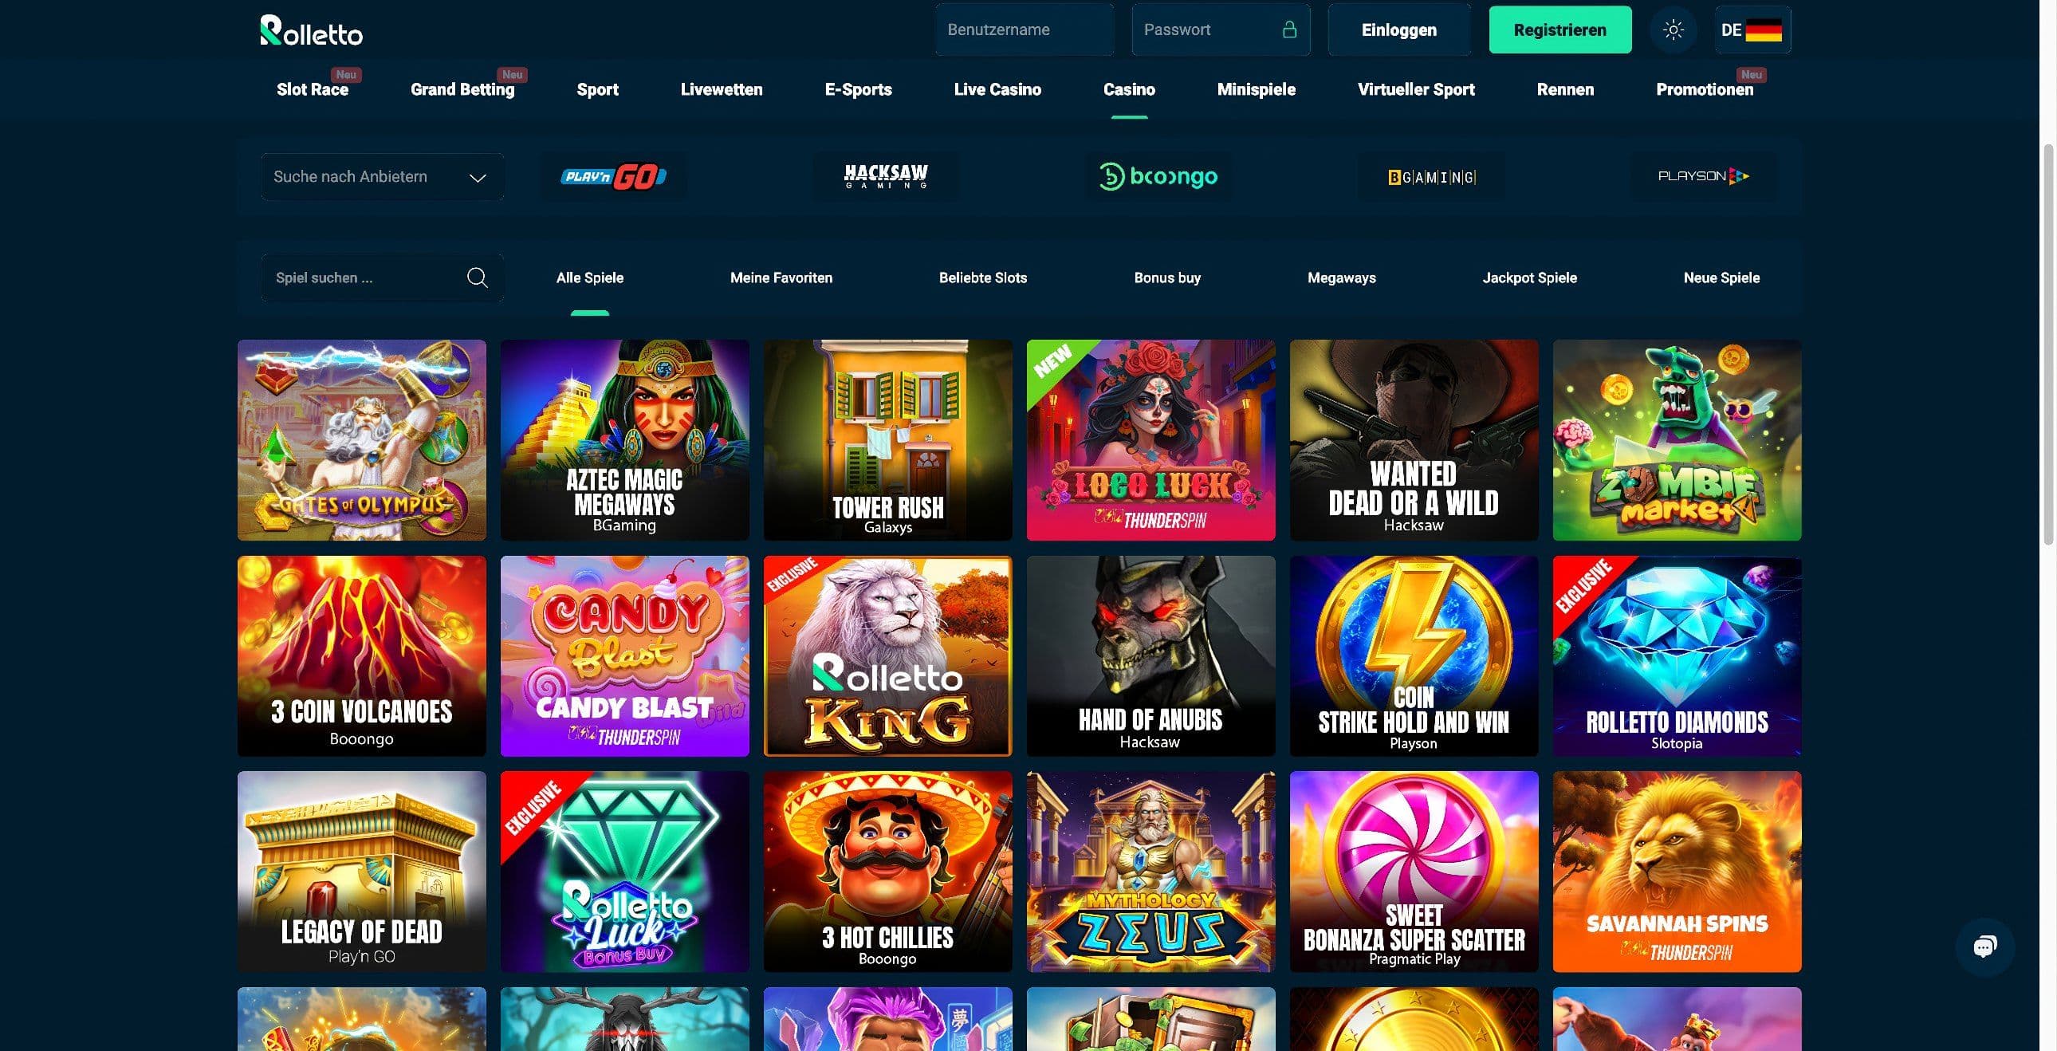Filter by BGaming provider logo
Viewport: 2057px width, 1051px height.
click(x=1432, y=176)
